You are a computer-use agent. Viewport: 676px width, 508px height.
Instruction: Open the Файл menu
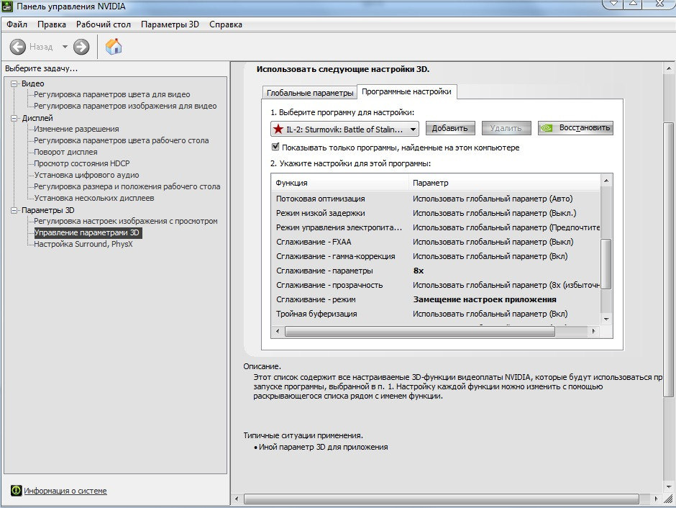[x=17, y=24]
